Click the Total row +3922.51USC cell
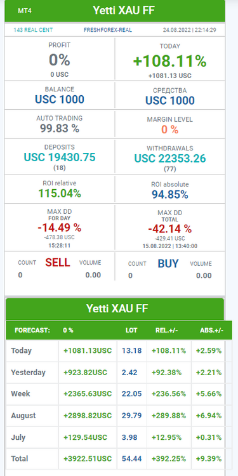This screenshot has width=238, height=476. coord(88,459)
